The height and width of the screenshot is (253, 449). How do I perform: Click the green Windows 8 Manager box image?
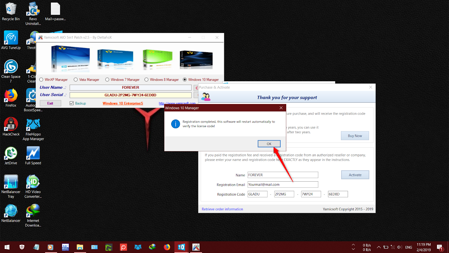click(157, 59)
